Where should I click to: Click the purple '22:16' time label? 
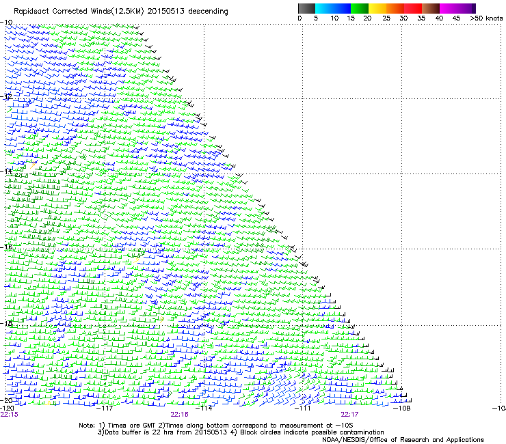point(179,415)
